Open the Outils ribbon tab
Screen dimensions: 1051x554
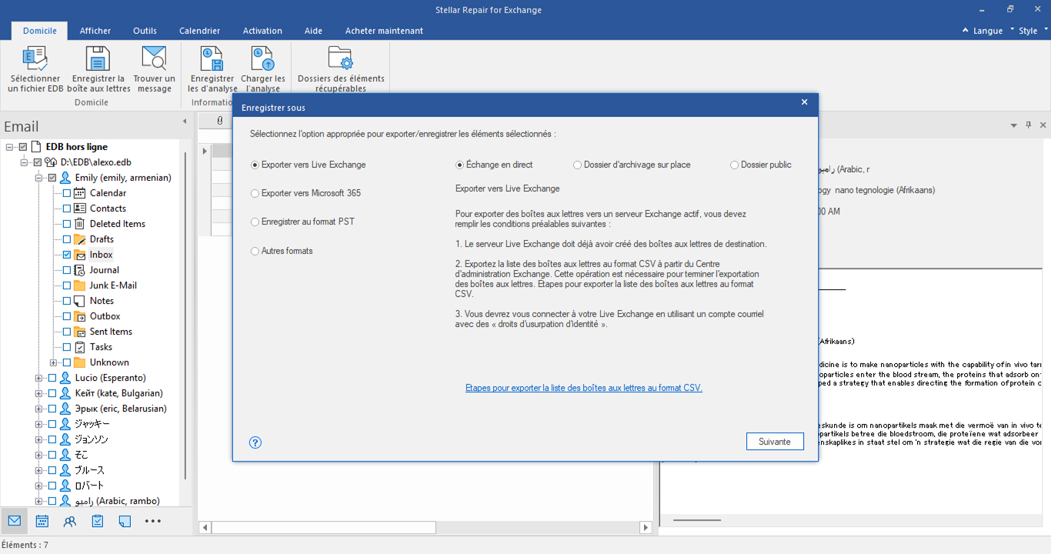(145, 31)
